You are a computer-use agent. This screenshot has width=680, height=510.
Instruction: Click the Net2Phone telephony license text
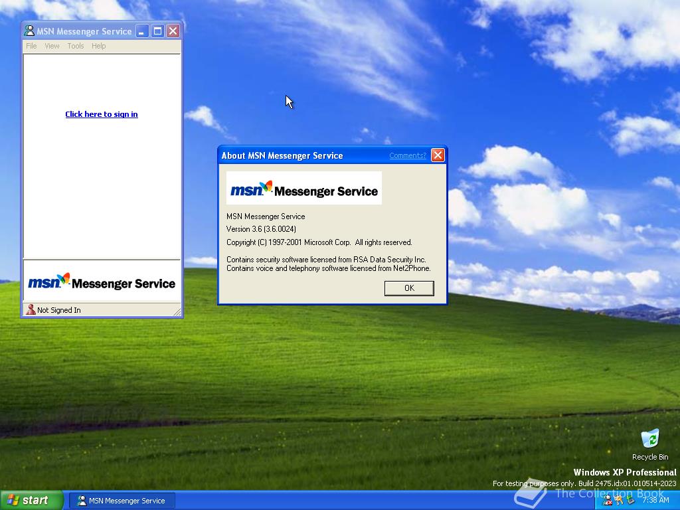[x=328, y=268]
